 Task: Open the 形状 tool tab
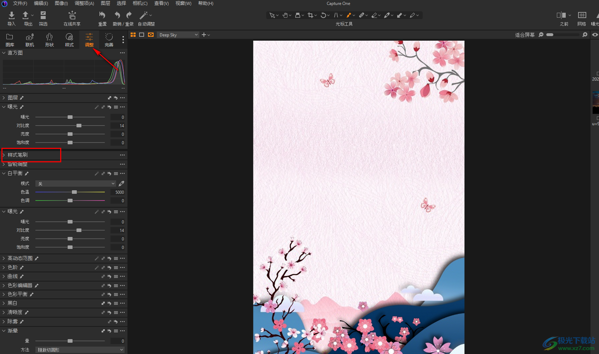click(50, 40)
